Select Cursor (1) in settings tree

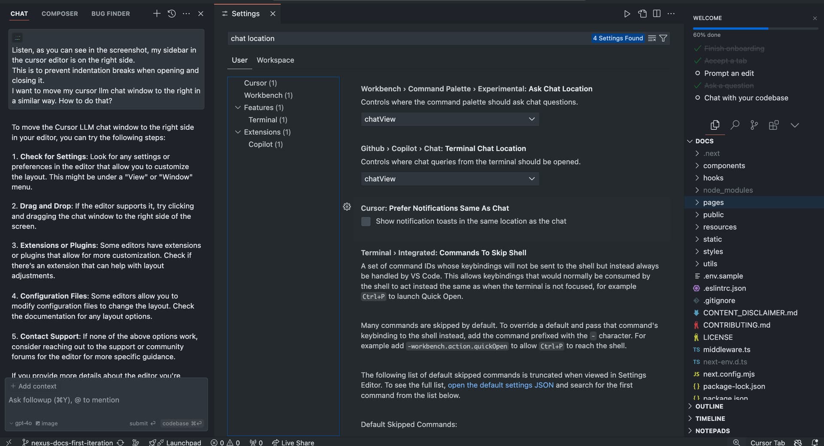click(260, 83)
